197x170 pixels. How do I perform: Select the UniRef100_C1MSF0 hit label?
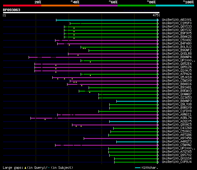[177, 23]
